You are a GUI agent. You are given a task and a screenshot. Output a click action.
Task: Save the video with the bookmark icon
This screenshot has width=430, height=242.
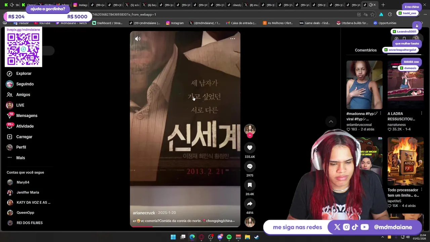tap(250, 185)
